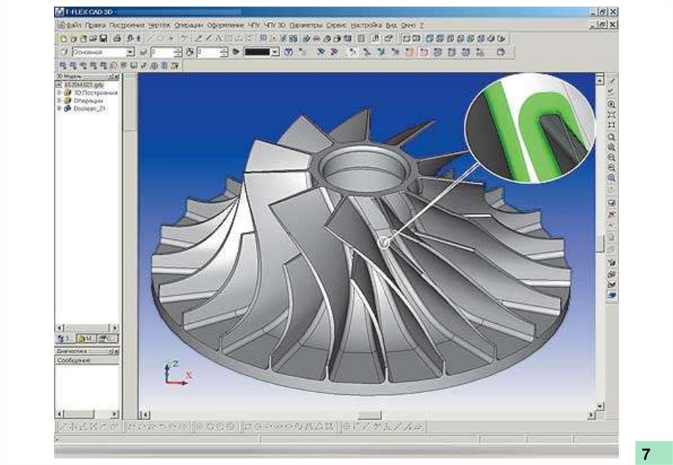Select Boolean_21 in model tree
The height and width of the screenshot is (465, 673).
[89, 108]
